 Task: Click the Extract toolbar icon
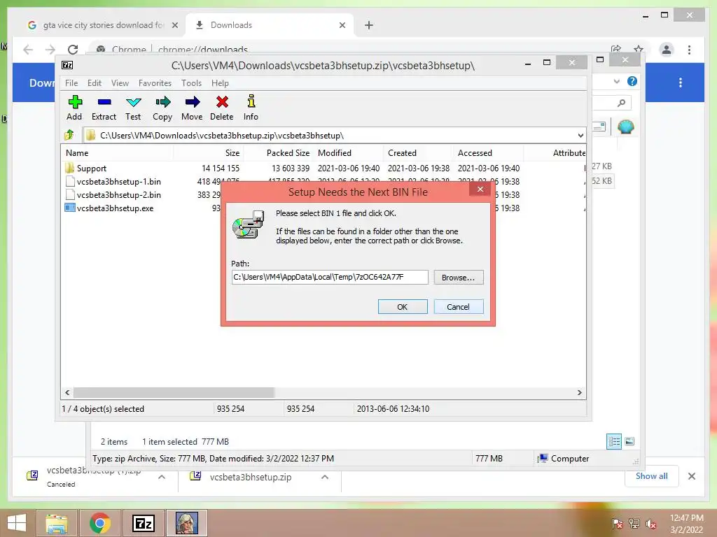tap(104, 102)
